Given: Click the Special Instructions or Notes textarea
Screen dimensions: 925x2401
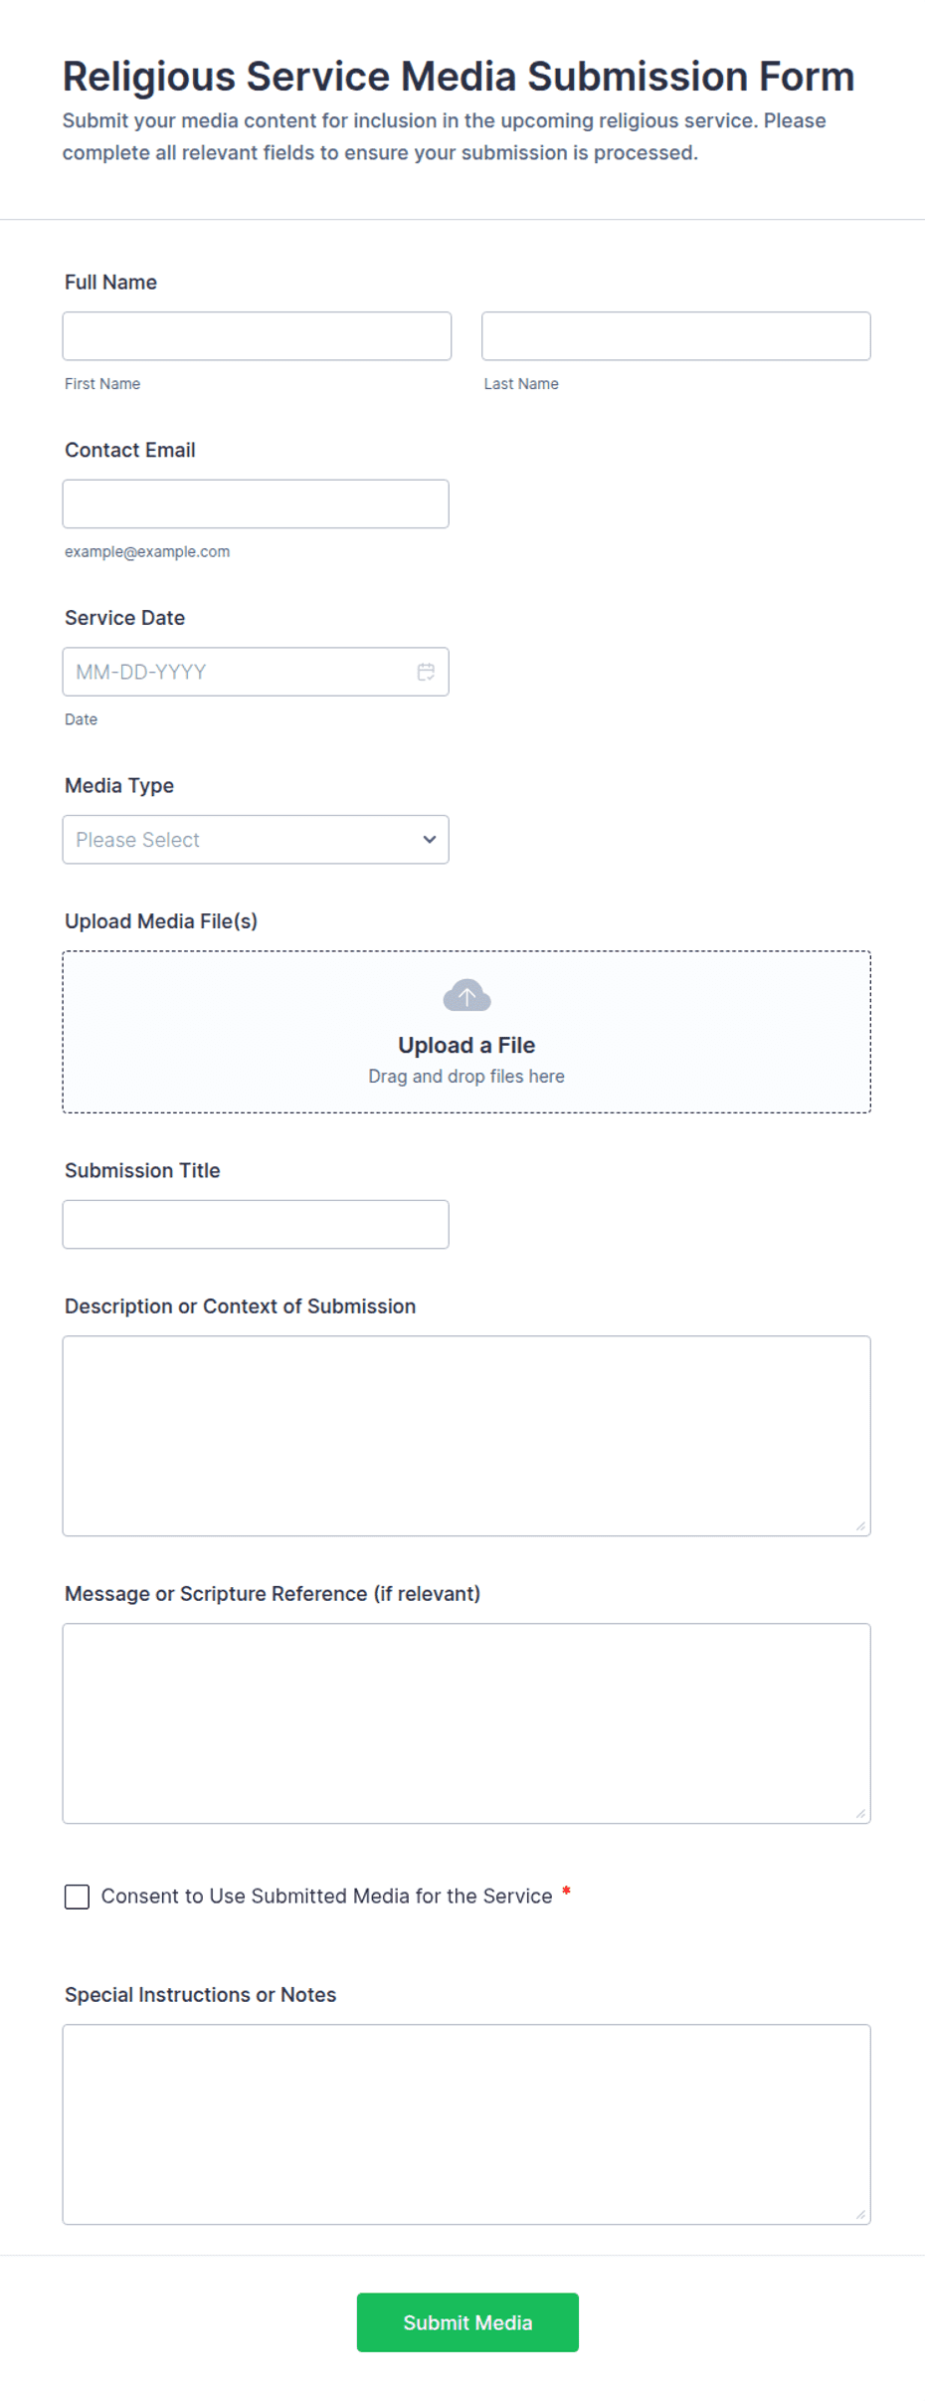Looking at the screenshot, I should tap(466, 2124).
